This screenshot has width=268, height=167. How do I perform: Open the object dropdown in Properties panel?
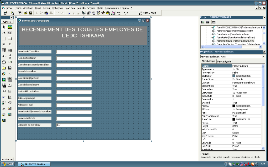[264, 57]
